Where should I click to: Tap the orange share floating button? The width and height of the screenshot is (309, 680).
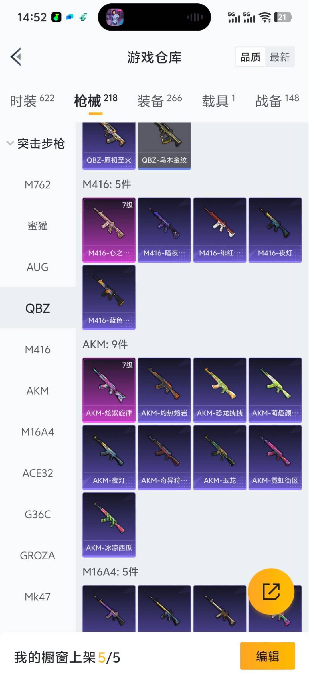point(271,591)
